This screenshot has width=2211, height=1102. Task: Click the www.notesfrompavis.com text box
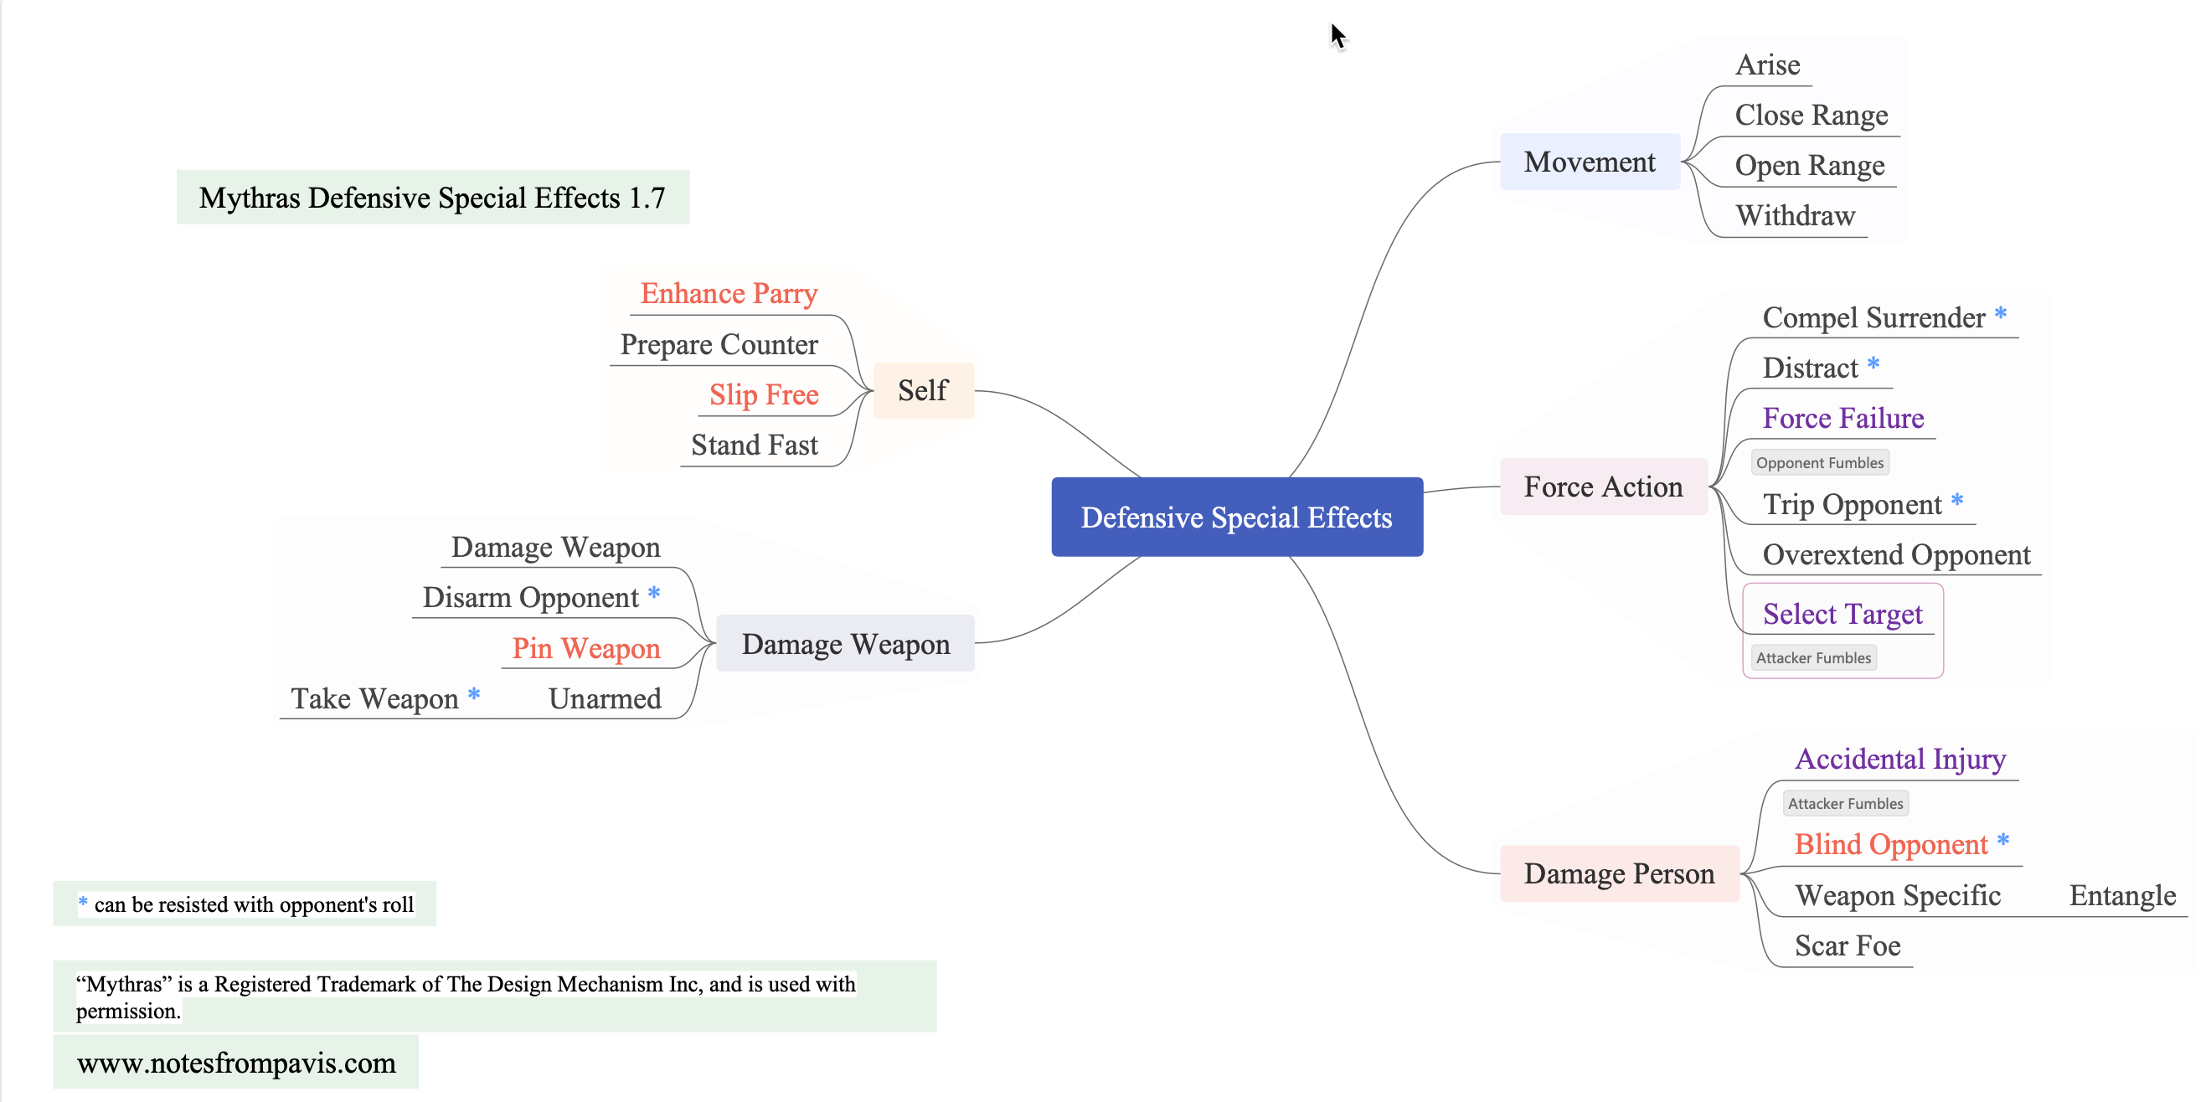236,1063
